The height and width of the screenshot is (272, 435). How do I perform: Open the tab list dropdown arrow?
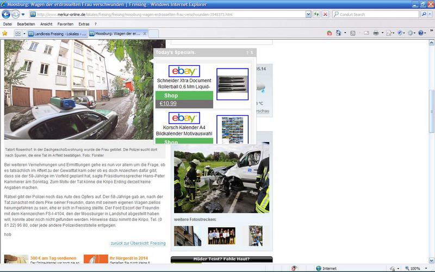24,34
